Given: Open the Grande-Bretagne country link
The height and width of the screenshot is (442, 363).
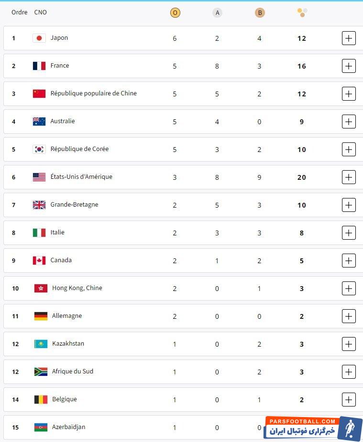Looking at the screenshot, I should (74, 205).
